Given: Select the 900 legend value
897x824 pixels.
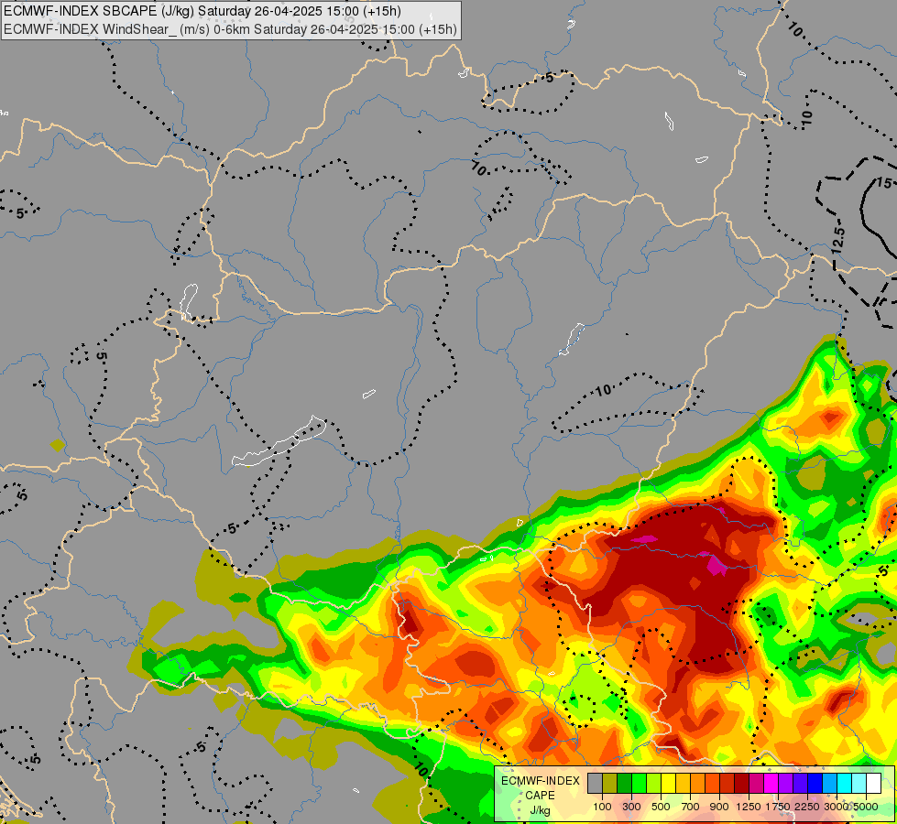Looking at the screenshot, I should tap(719, 807).
